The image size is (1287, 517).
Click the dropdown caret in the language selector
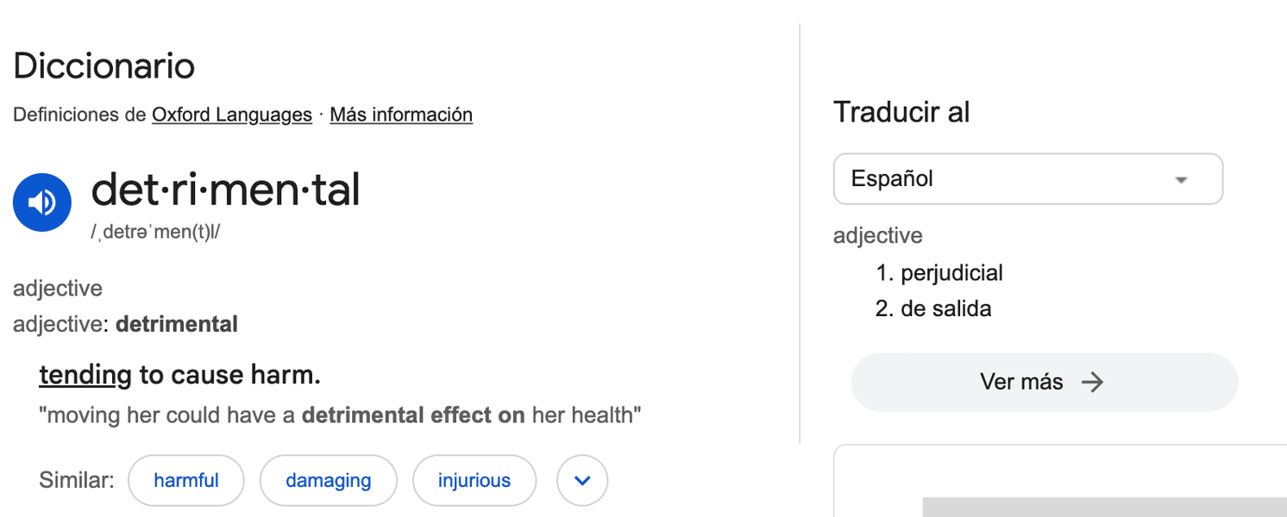pos(1182,180)
